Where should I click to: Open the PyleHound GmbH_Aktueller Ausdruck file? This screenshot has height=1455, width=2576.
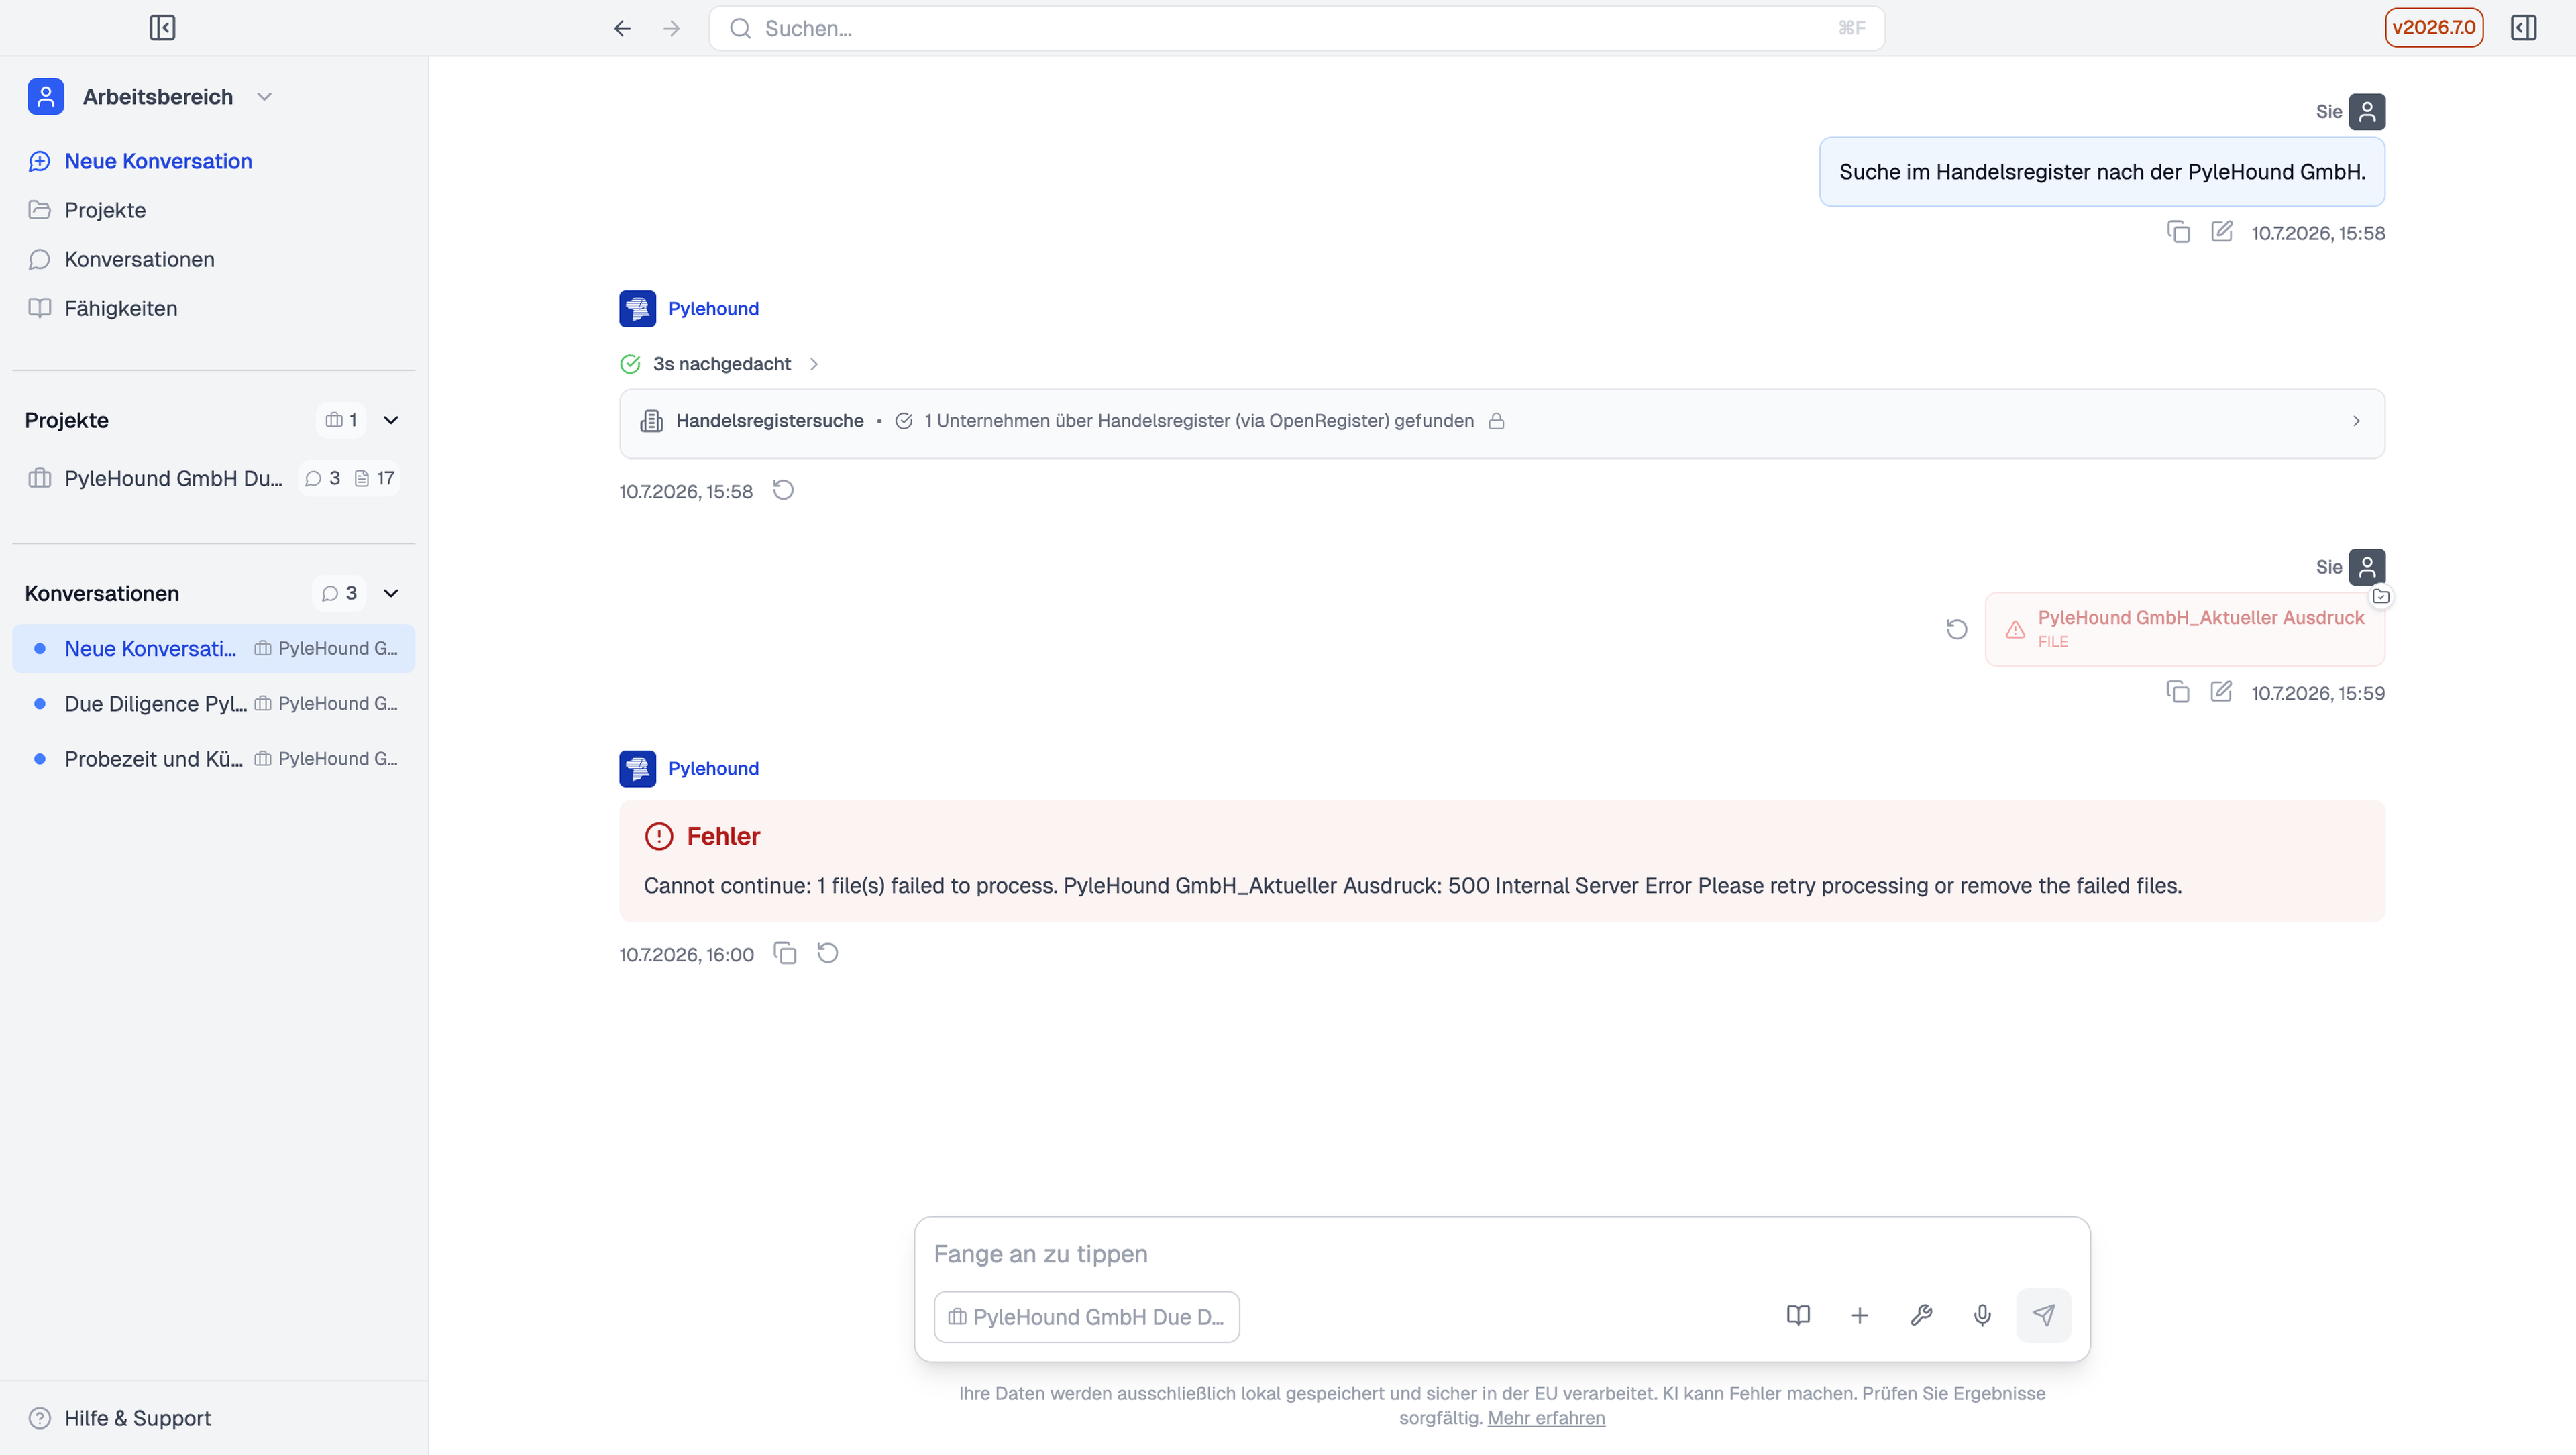point(2184,629)
